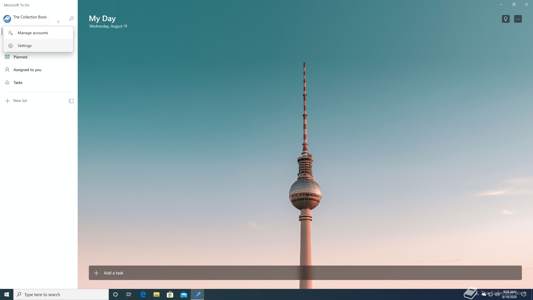Click the Windows taskbar search box

tap(61, 294)
